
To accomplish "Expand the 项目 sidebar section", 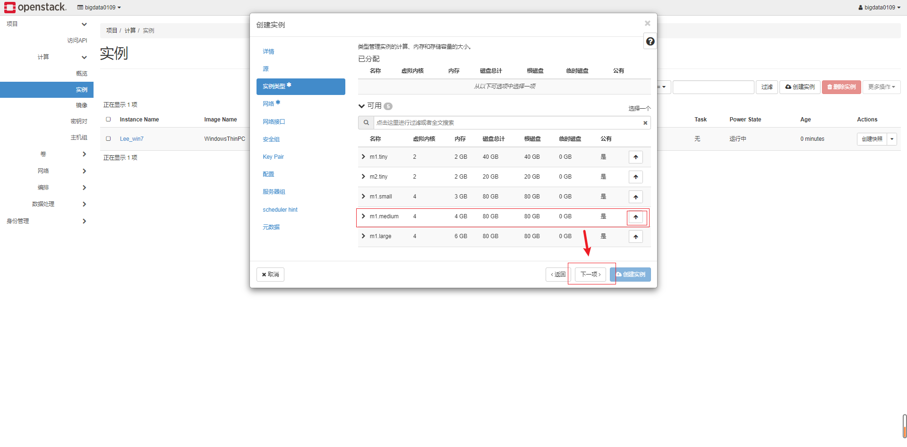I will pyautogui.click(x=47, y=24).
